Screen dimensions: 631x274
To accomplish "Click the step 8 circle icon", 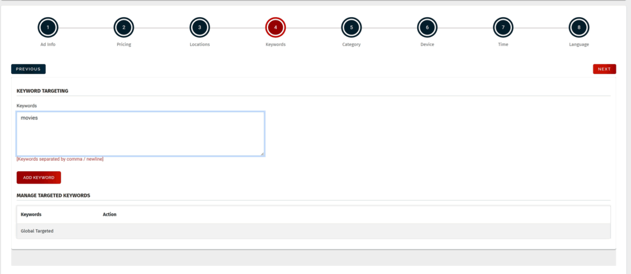I will [x=579, y=28].
